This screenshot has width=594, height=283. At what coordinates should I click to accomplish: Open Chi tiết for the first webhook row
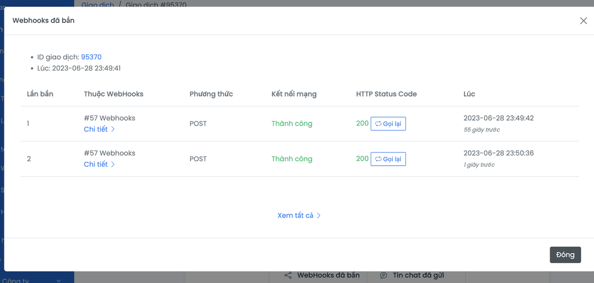pos(96,129)
